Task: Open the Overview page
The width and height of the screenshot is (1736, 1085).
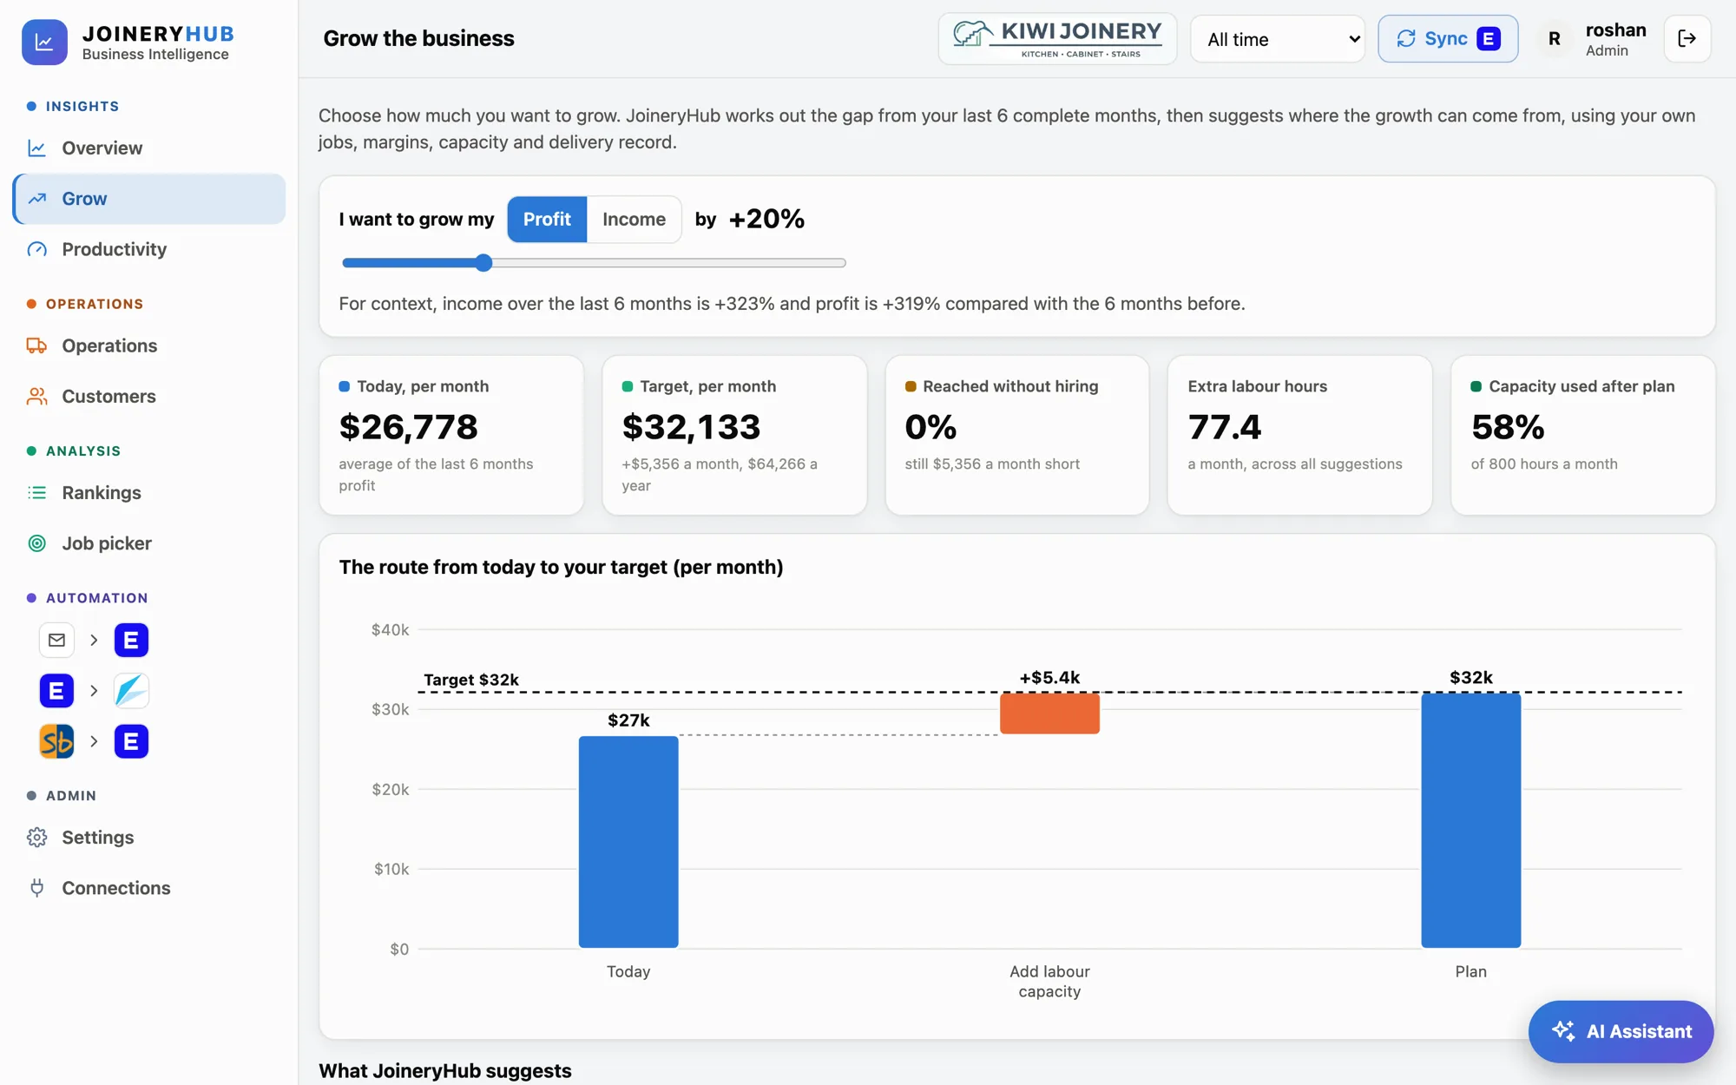Action: click(148, 148)
